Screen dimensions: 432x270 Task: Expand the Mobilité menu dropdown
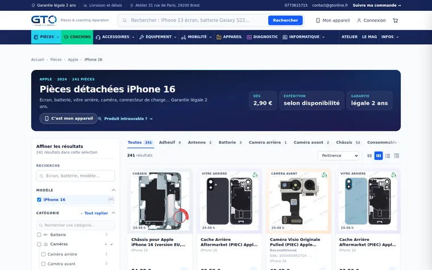pyautogui.click(x=210, y=37)
